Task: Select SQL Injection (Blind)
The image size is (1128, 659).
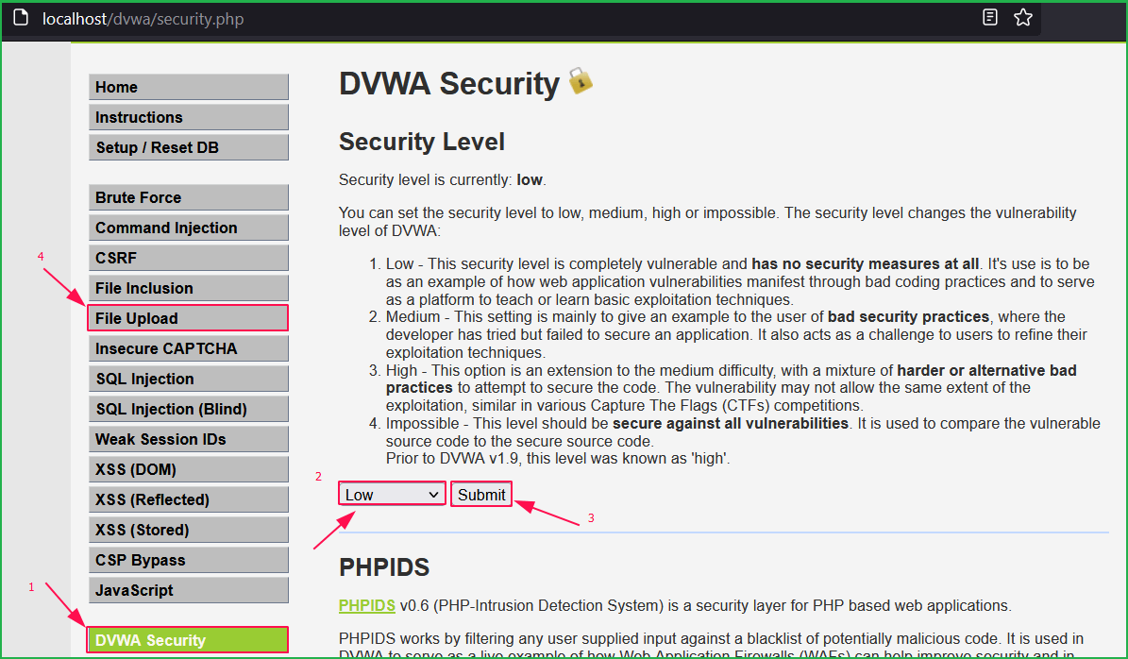Action: point(188,408)
